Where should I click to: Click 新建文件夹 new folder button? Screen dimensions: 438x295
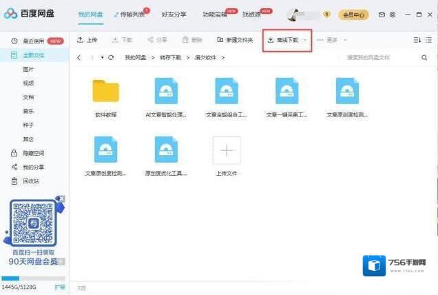236,40
